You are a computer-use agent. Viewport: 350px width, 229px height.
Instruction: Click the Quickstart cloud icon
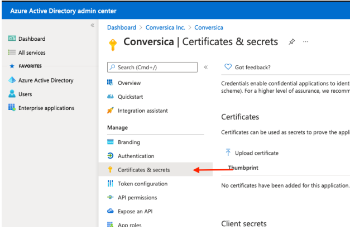[x=111, y=97]
